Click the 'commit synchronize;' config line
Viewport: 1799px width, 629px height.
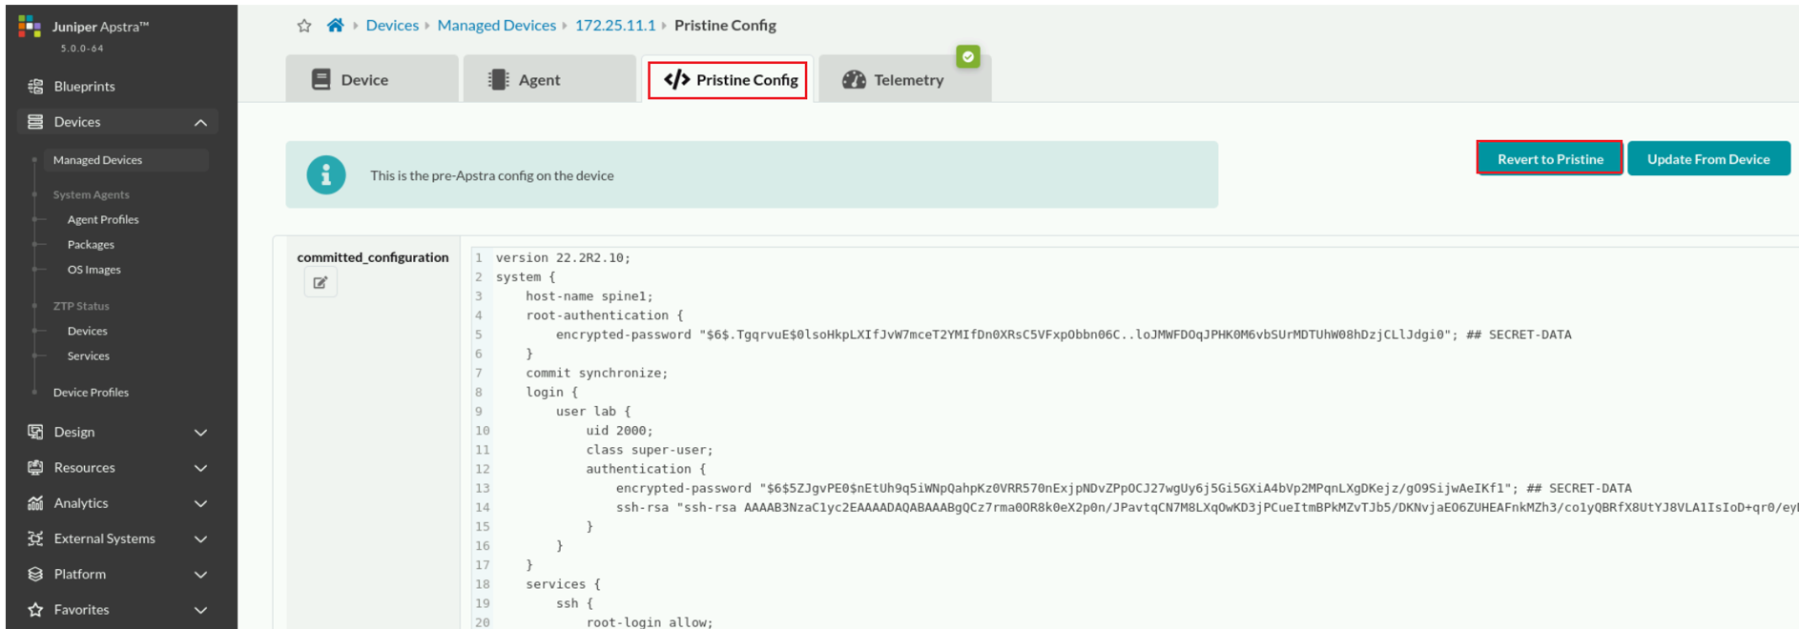pyautogui.click(x=596, y=373)
